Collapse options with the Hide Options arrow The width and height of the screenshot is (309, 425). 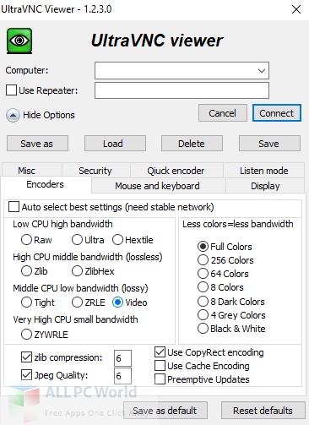(x=13, y=115)
